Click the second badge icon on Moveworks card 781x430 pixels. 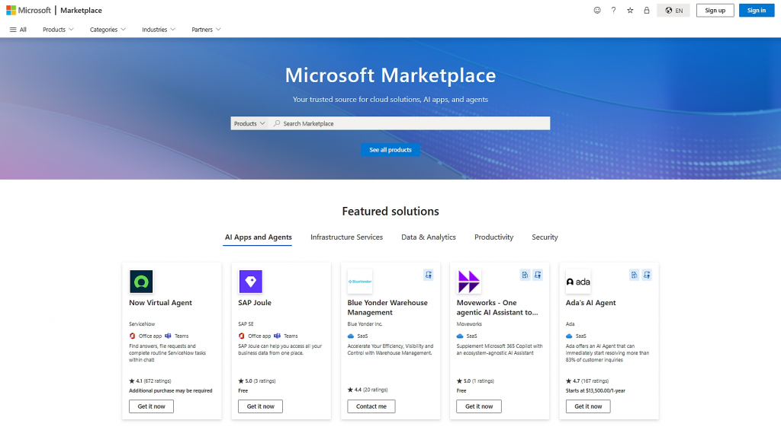click(538, 275)
